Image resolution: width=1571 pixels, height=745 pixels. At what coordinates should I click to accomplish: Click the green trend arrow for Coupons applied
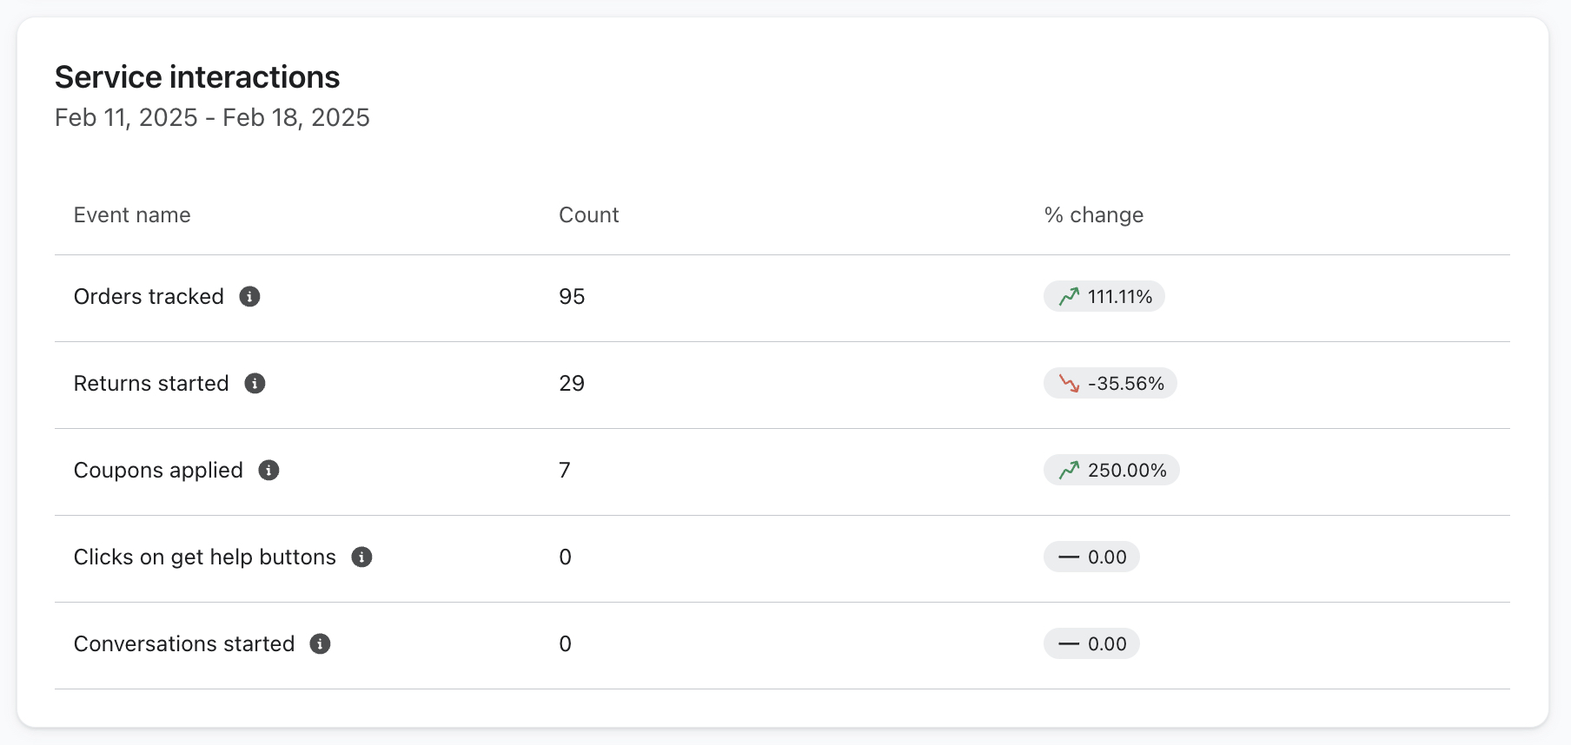coord(1071,470)
